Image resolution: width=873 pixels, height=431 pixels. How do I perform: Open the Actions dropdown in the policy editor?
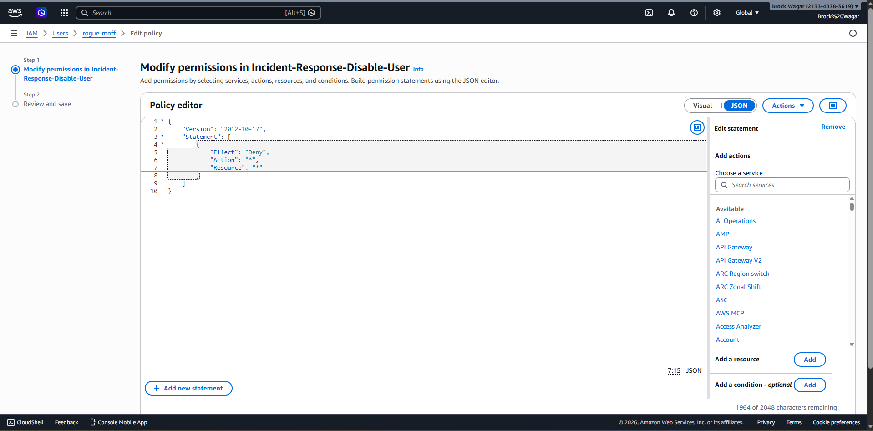point(787,106)
